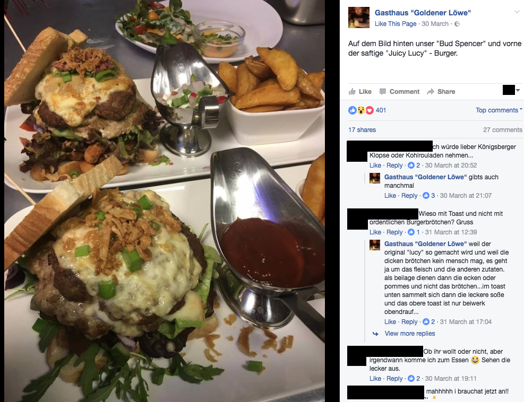Click Gasthaus avatar in the 'gibts auch manchmal' reply
This screenshot has height=402, width=524.
coord(375,178)
